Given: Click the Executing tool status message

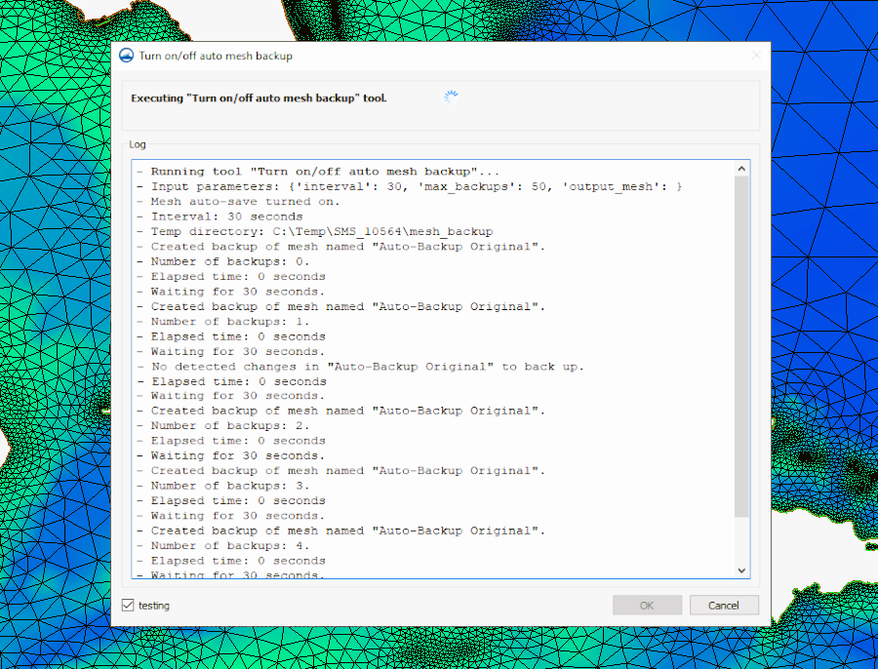Looking at the screenshot, I should pyautogui.click(x=257, y=98).
